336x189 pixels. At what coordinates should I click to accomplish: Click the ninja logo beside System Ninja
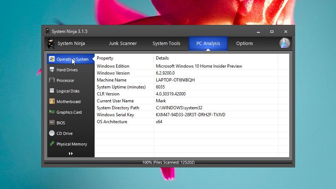click(51, 44)
